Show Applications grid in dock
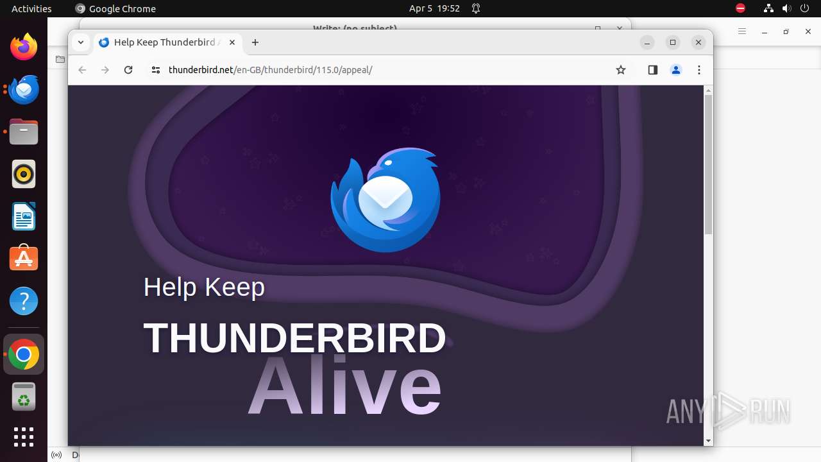The width and height of the screenshot is (821, 462). click(24, 437)
